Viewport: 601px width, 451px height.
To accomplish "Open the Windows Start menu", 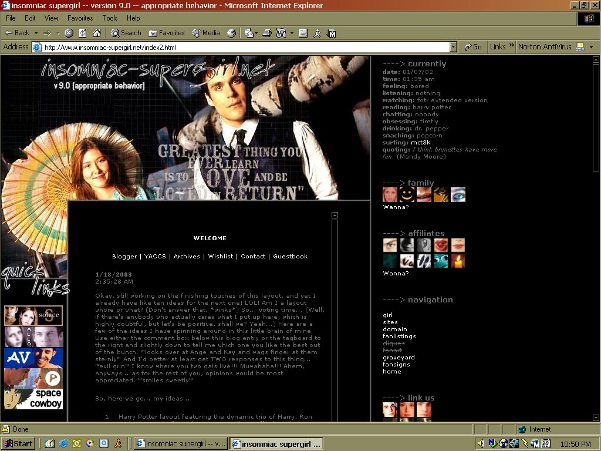I will [x=18, y=444].
